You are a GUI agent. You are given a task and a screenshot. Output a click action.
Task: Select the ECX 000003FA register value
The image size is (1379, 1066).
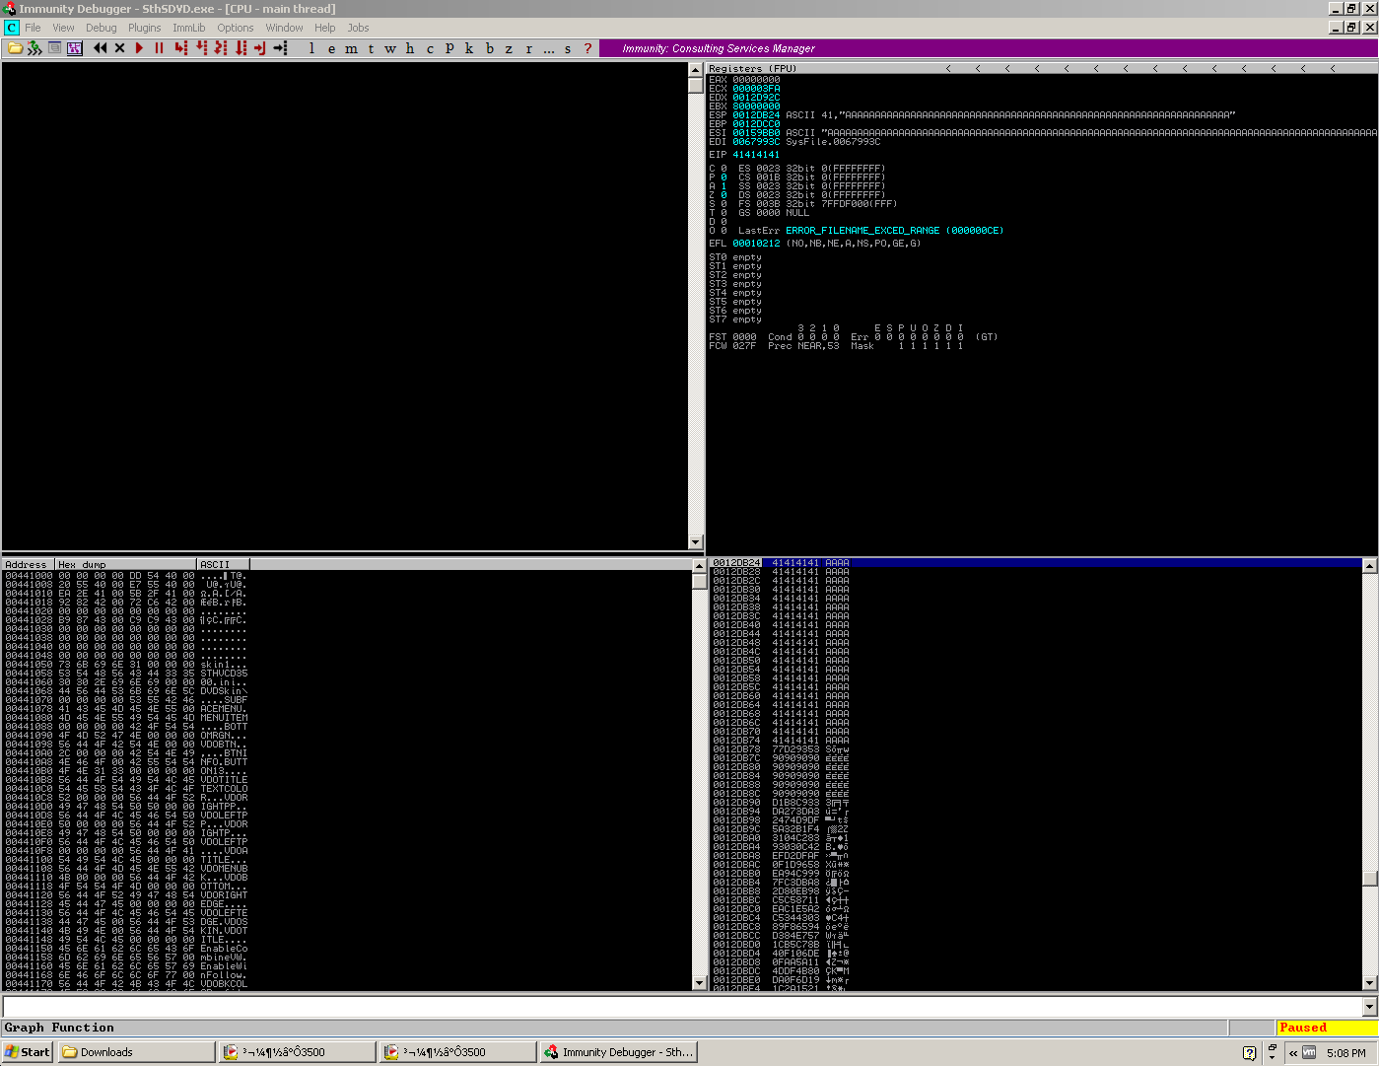(x=756, y=89)
